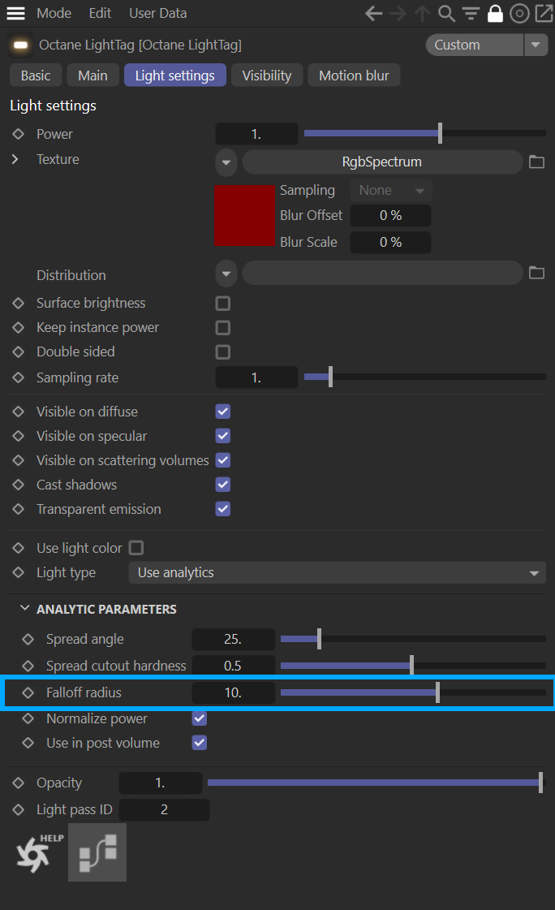Click the hamburger menu icon
This screenshot has height=910, width=555.
click(15, 14)
